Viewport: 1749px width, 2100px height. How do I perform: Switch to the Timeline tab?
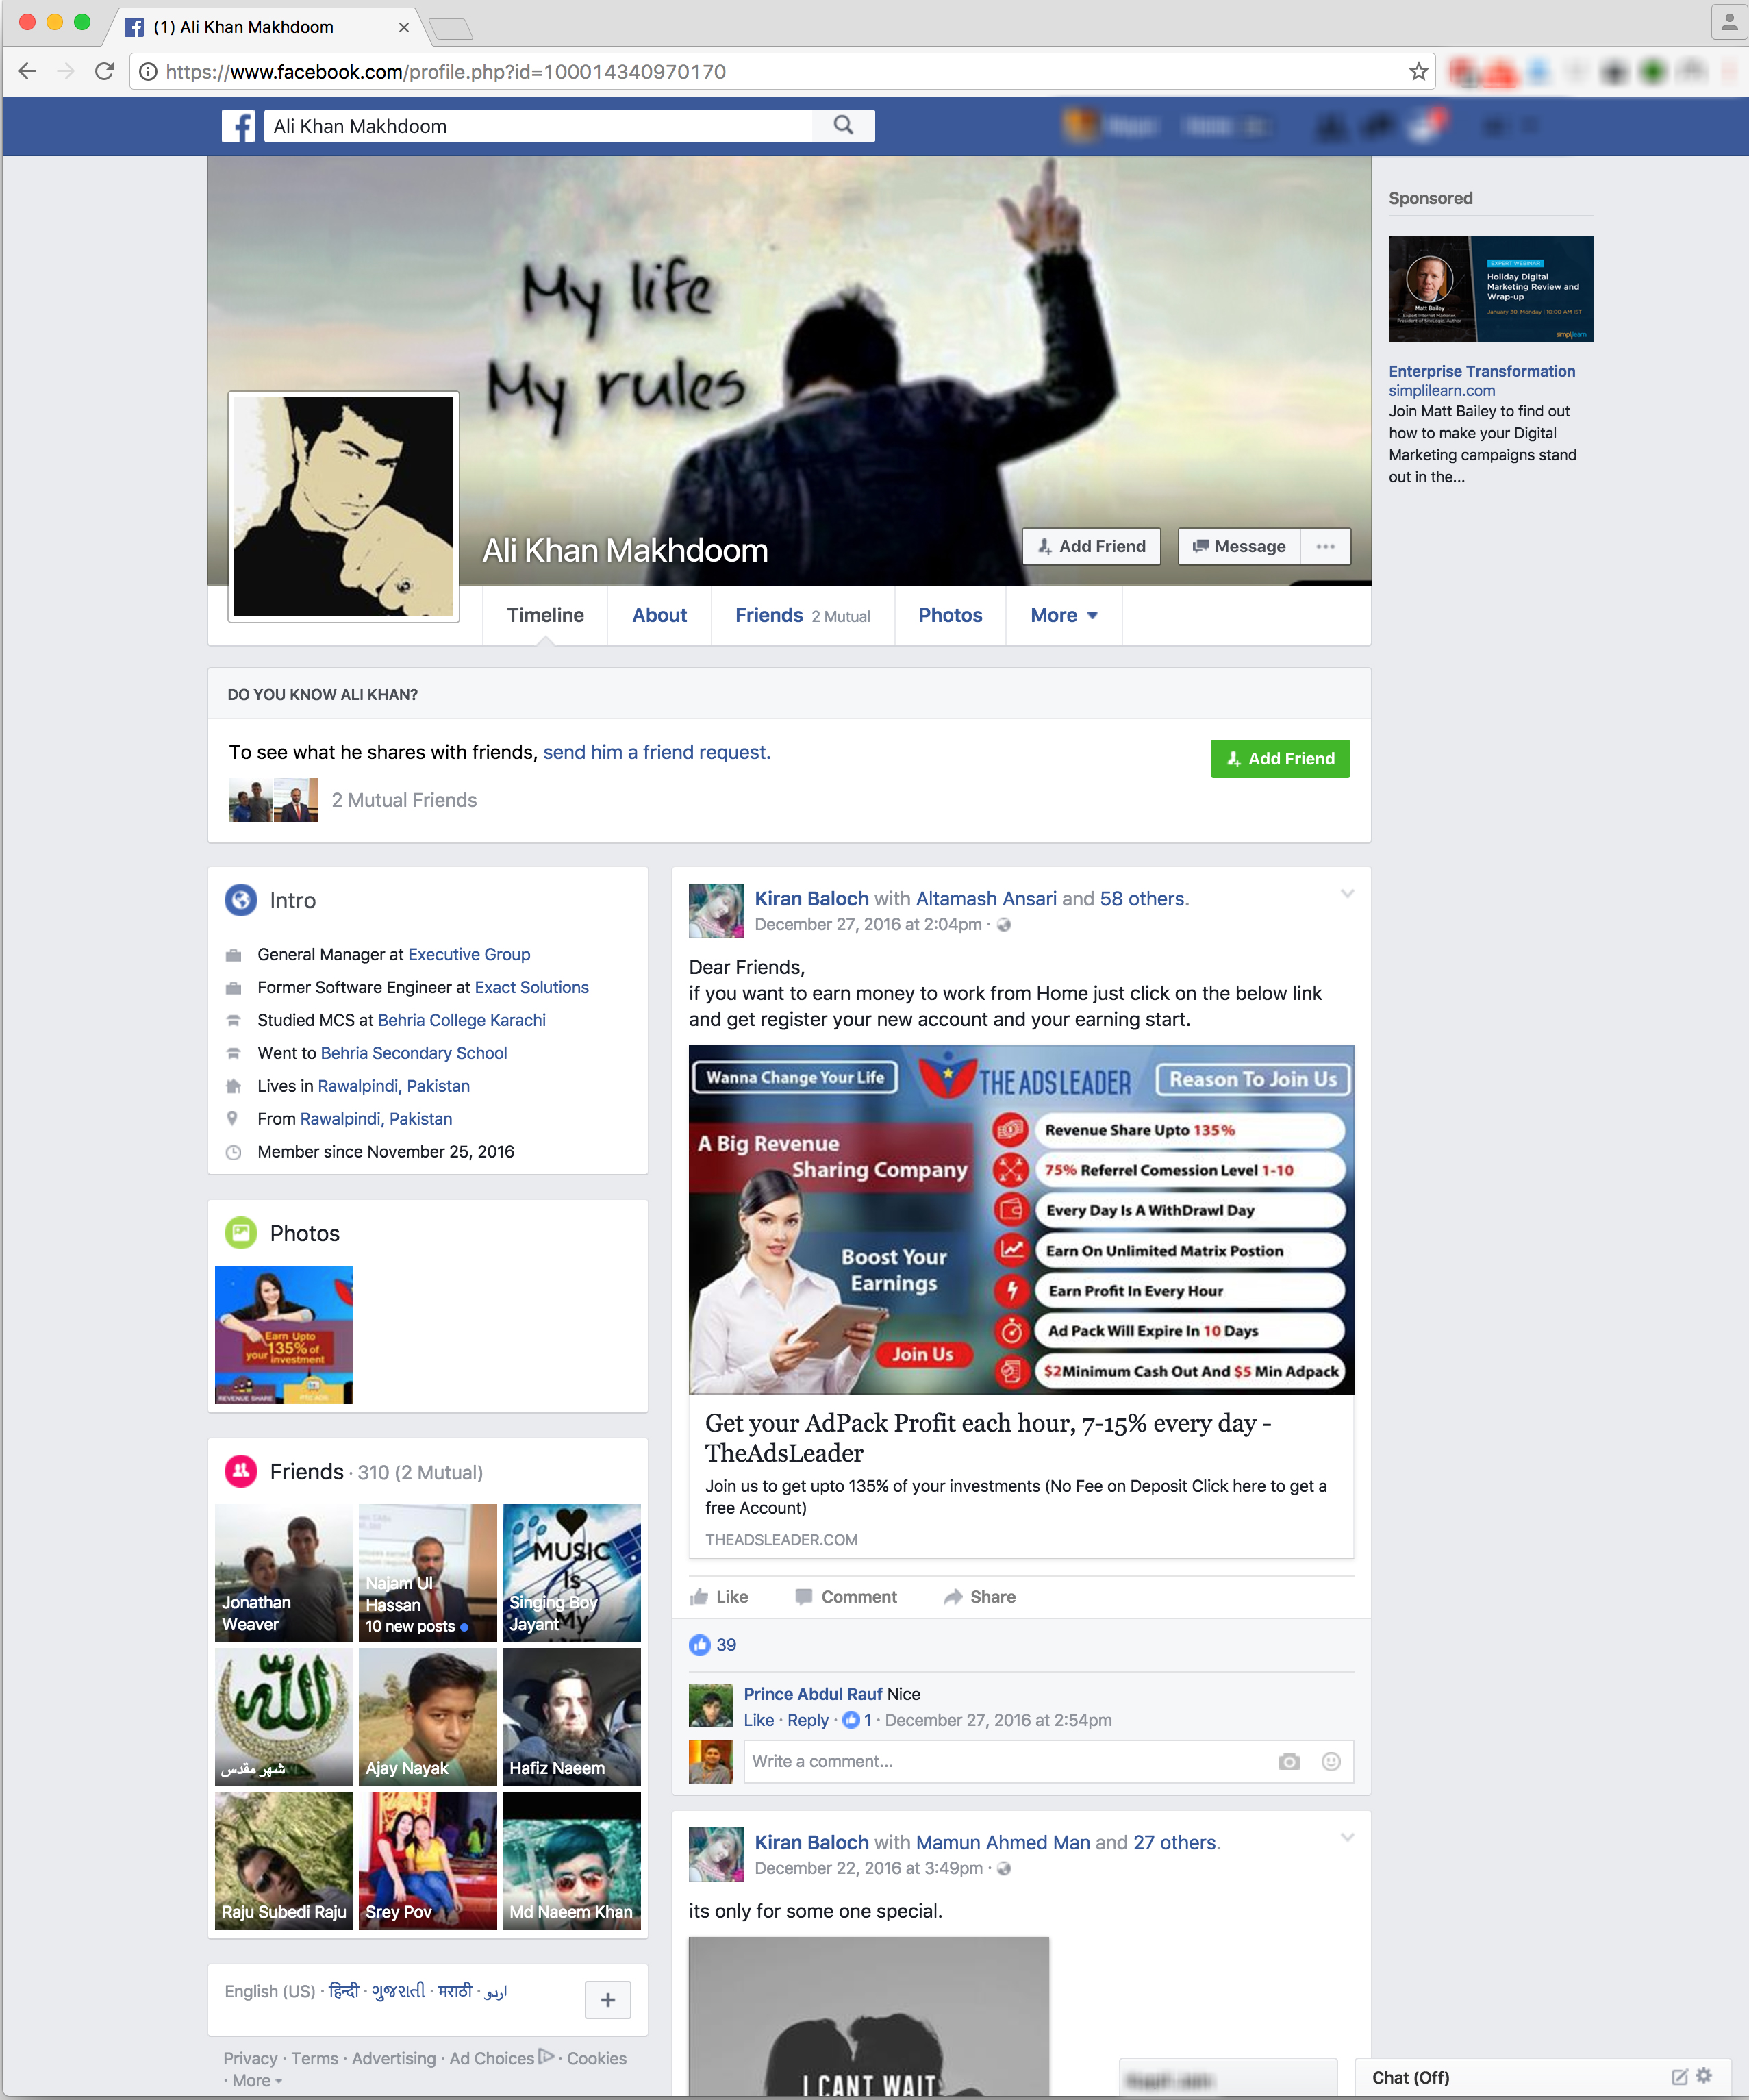545,615
